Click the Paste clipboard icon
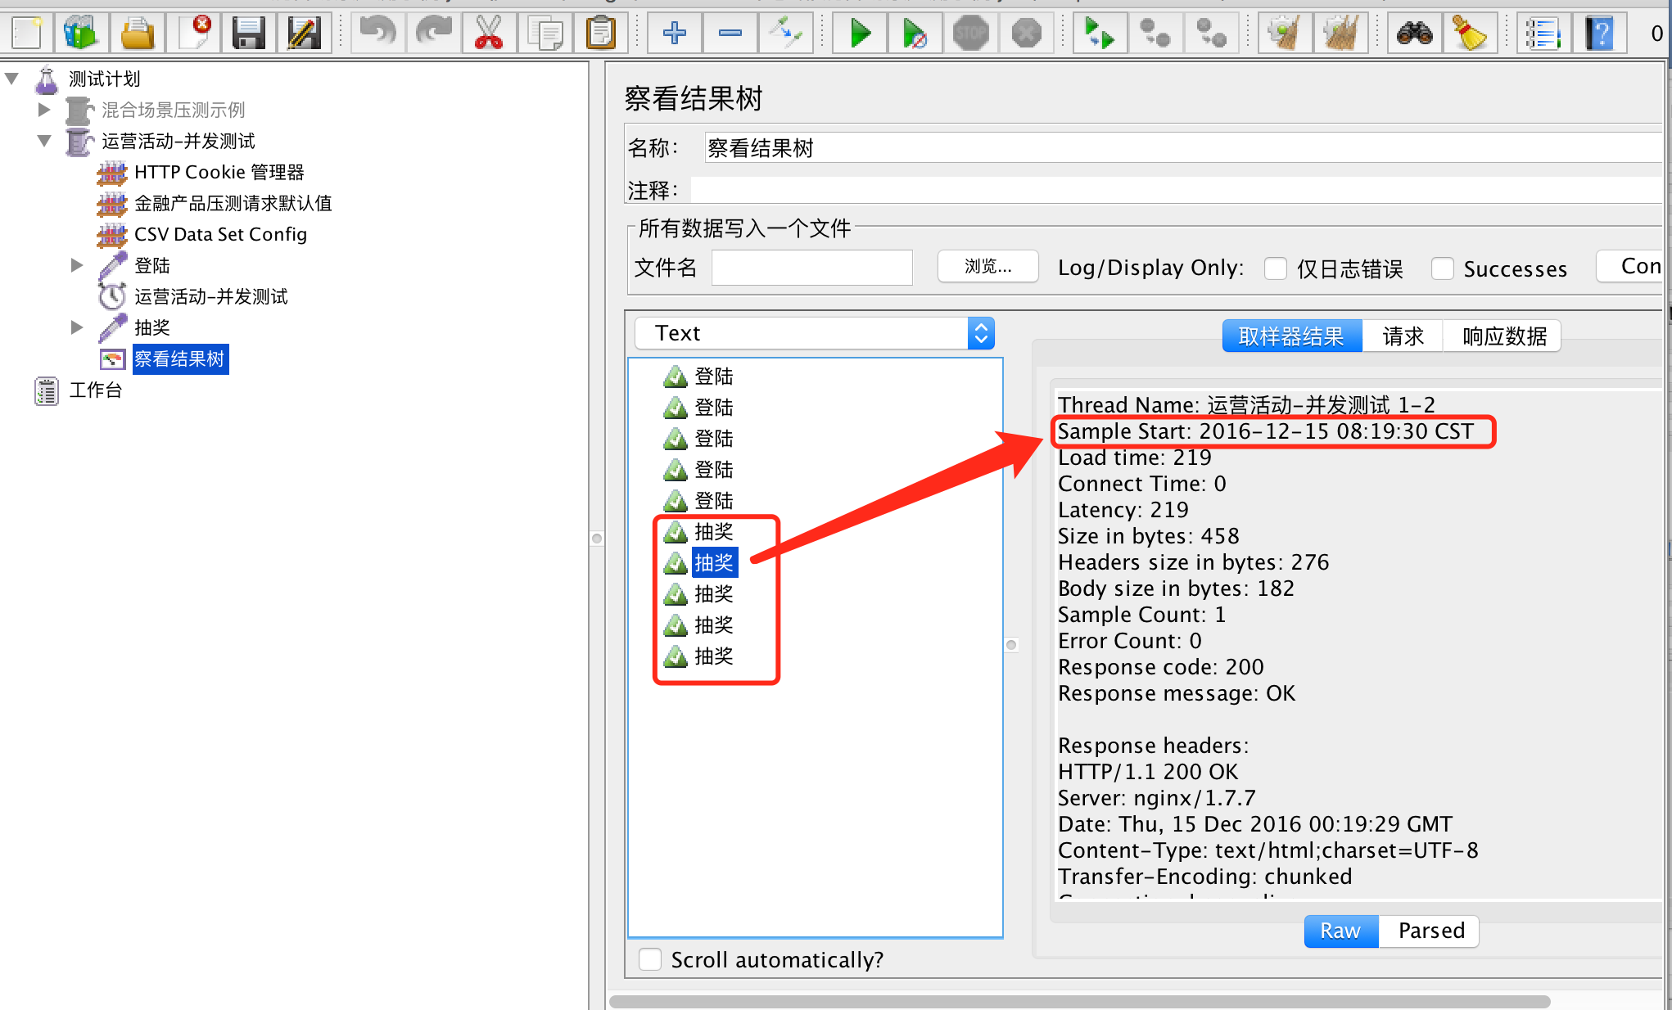 tap(600, 34)
